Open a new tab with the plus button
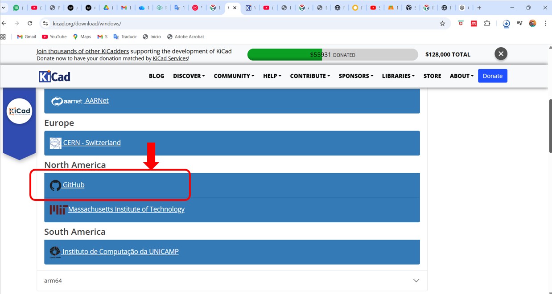552x294 pixels. [x=479, y=8]
